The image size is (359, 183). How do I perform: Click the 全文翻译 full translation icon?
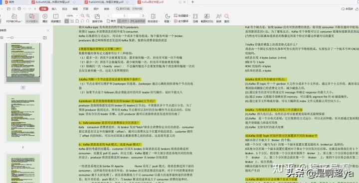(x=176, y=21)
